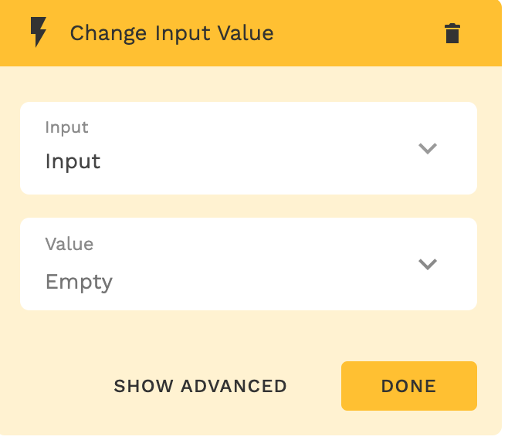Remove the Change Input Value action

point(452,34)
